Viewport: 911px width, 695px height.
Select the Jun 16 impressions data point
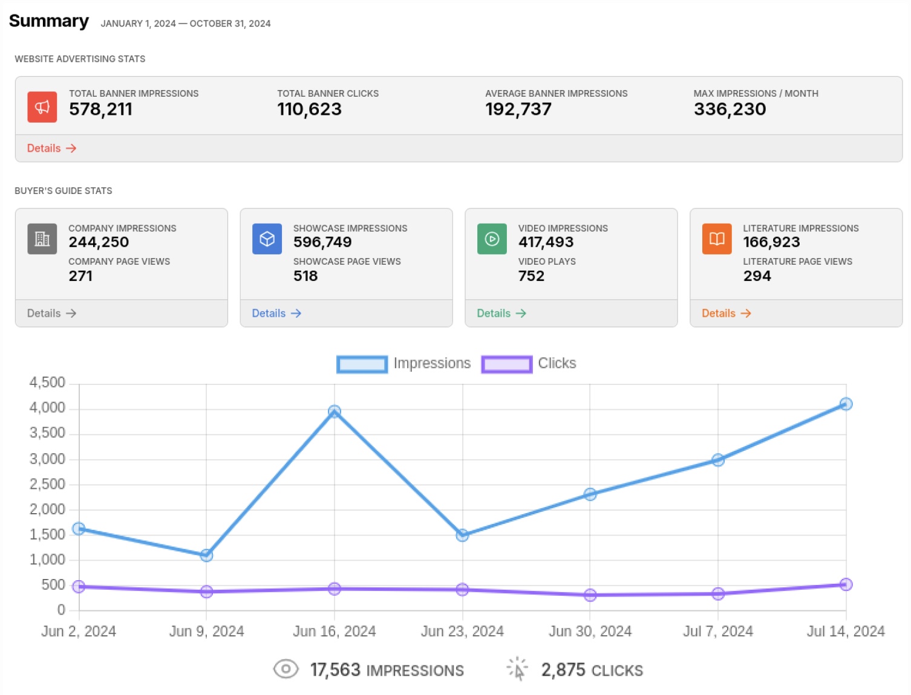(x=334, y=411)
